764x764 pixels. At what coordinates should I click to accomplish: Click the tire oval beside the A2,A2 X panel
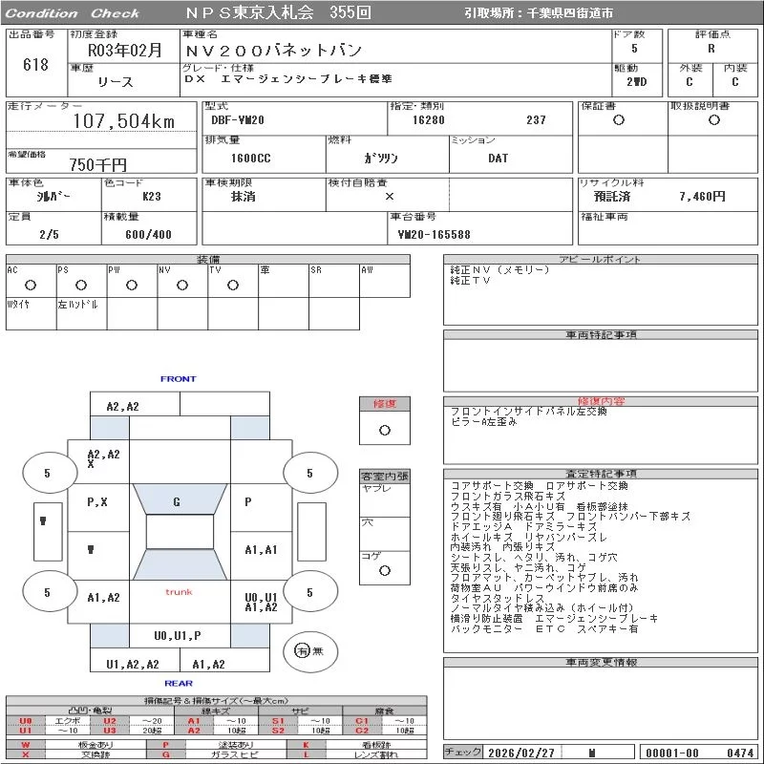pos(47,473)
